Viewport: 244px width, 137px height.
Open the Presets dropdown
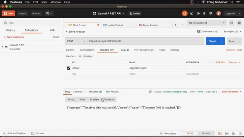tap(234, 62)
